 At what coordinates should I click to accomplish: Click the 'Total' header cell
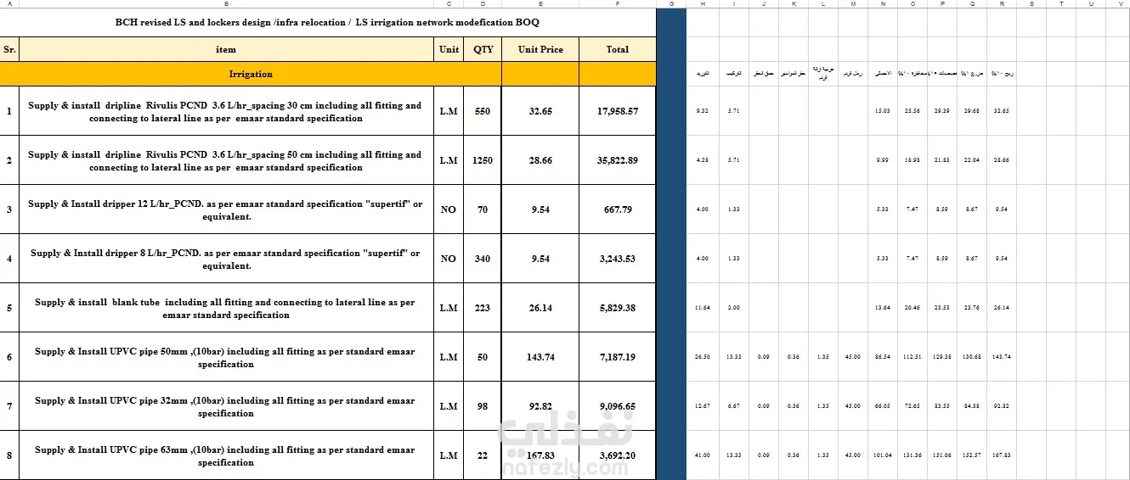pyautogui.click(x=618, y=49)
